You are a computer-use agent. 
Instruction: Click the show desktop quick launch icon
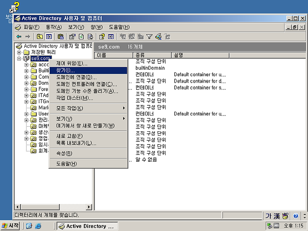(29, 226)
